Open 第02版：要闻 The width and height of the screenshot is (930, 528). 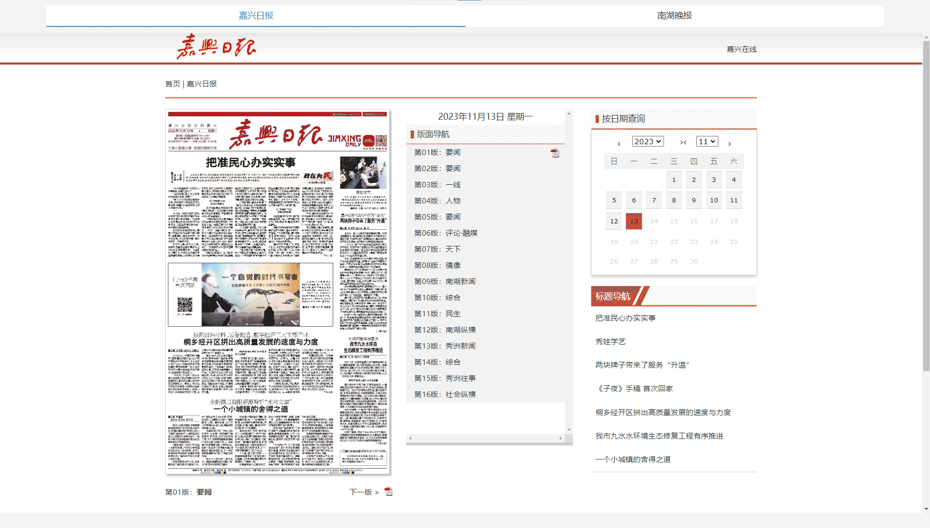point(437,168)
